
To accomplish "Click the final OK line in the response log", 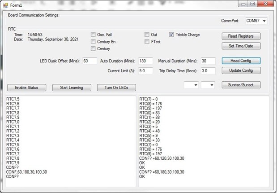I will (x=142, y=176).
